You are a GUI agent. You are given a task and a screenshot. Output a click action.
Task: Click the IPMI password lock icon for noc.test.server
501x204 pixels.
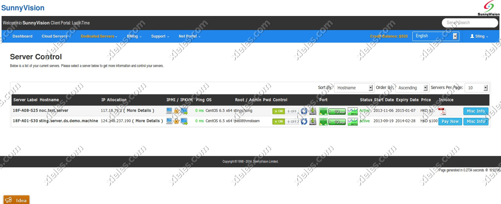pyautogui.click(x=177, y=111)
